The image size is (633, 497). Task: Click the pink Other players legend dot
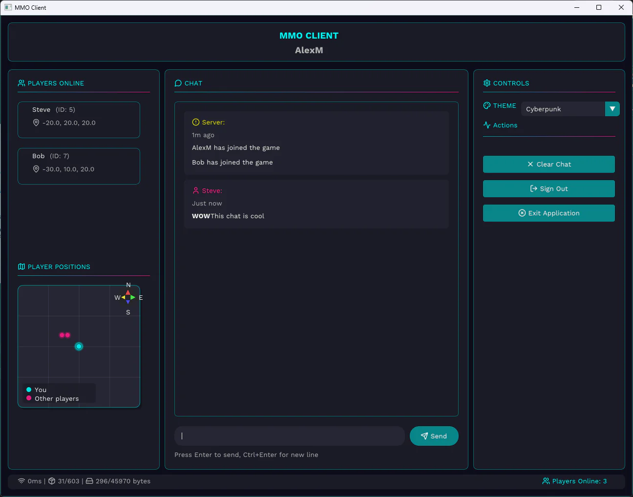click(x=28, y=398)
